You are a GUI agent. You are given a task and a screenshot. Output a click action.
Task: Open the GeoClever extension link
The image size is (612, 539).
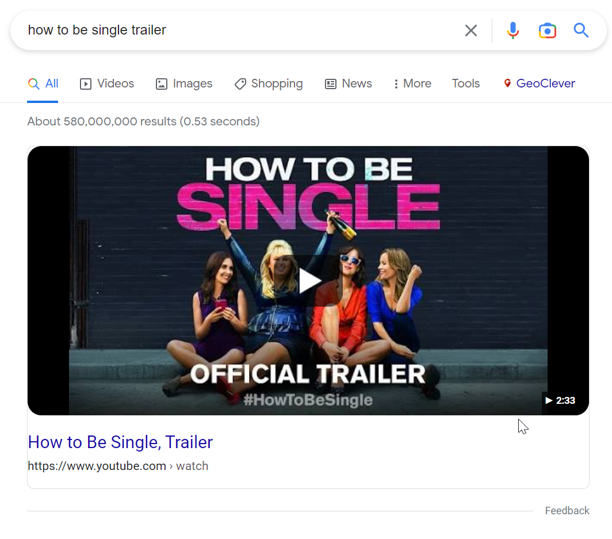tap(540, 83)
